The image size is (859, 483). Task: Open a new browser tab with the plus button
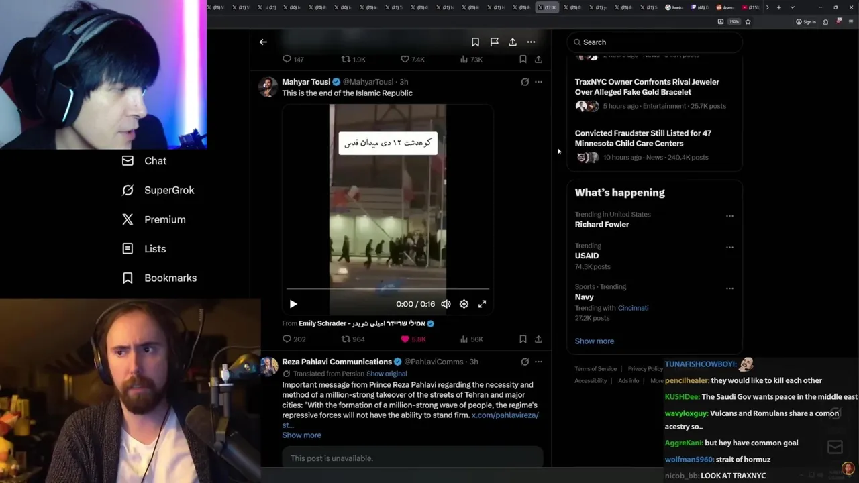pos(779,7)
